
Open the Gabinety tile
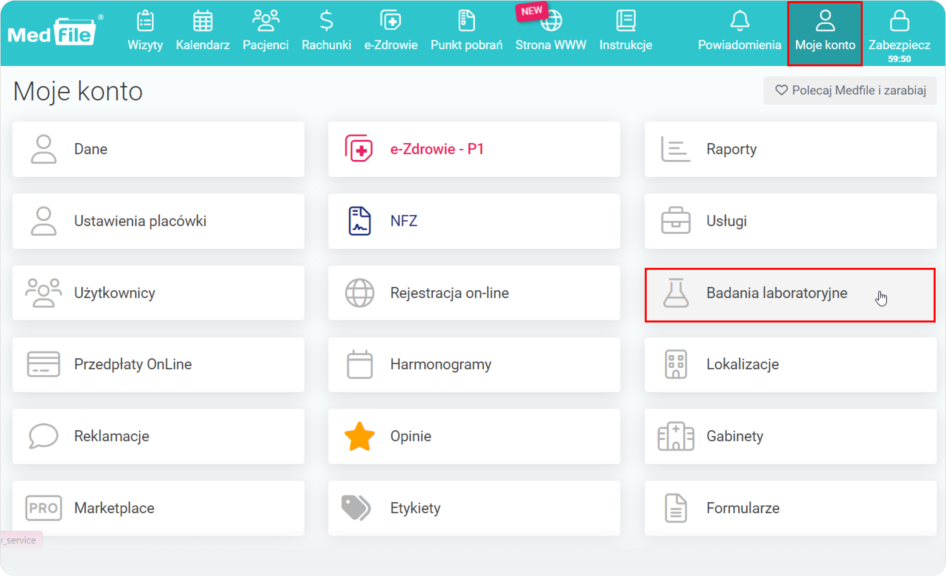pos(791,436)
